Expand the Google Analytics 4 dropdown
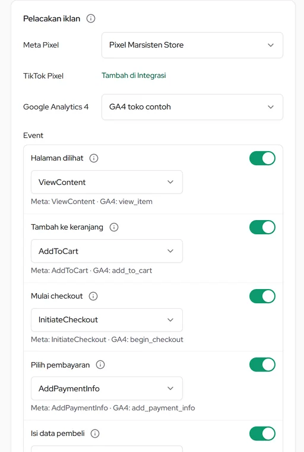This screenshot has height=452, width=304. 192,107
